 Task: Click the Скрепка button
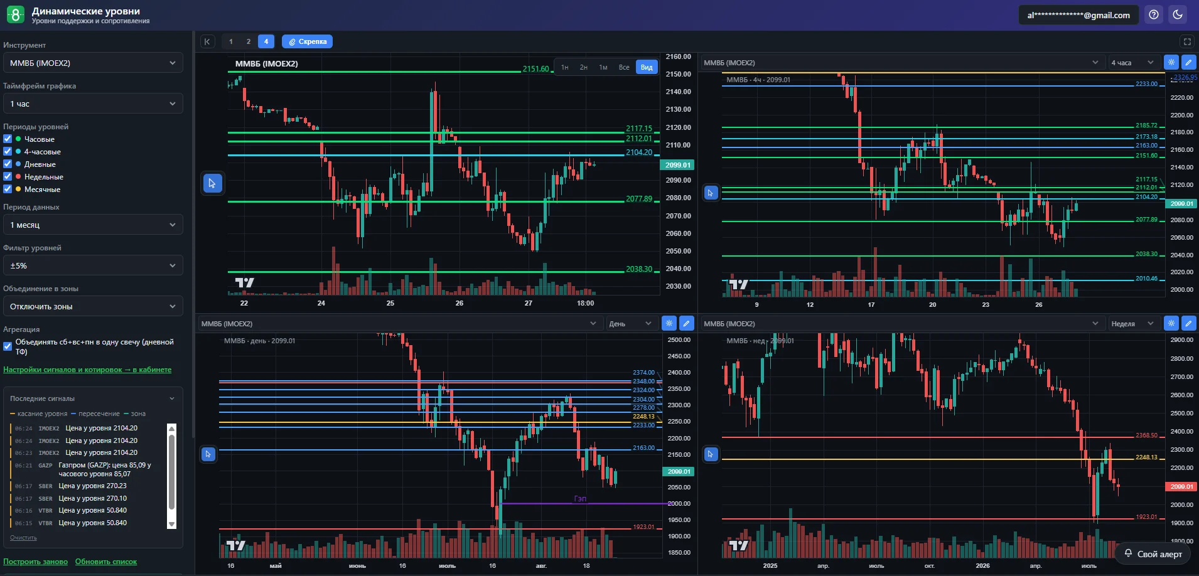(308, 41)
